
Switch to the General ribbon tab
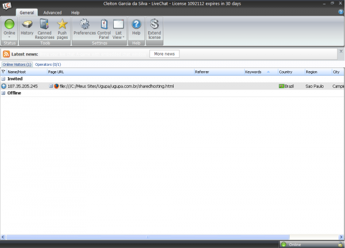(27, 12)
